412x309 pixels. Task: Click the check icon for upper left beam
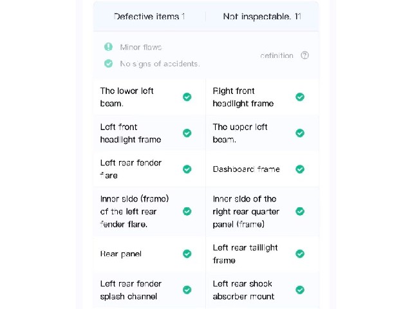(x=300, y=133)
